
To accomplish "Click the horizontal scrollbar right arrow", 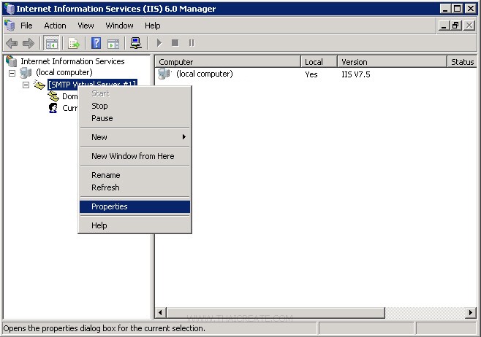I will pyautogui.click(x=471, y=313).
